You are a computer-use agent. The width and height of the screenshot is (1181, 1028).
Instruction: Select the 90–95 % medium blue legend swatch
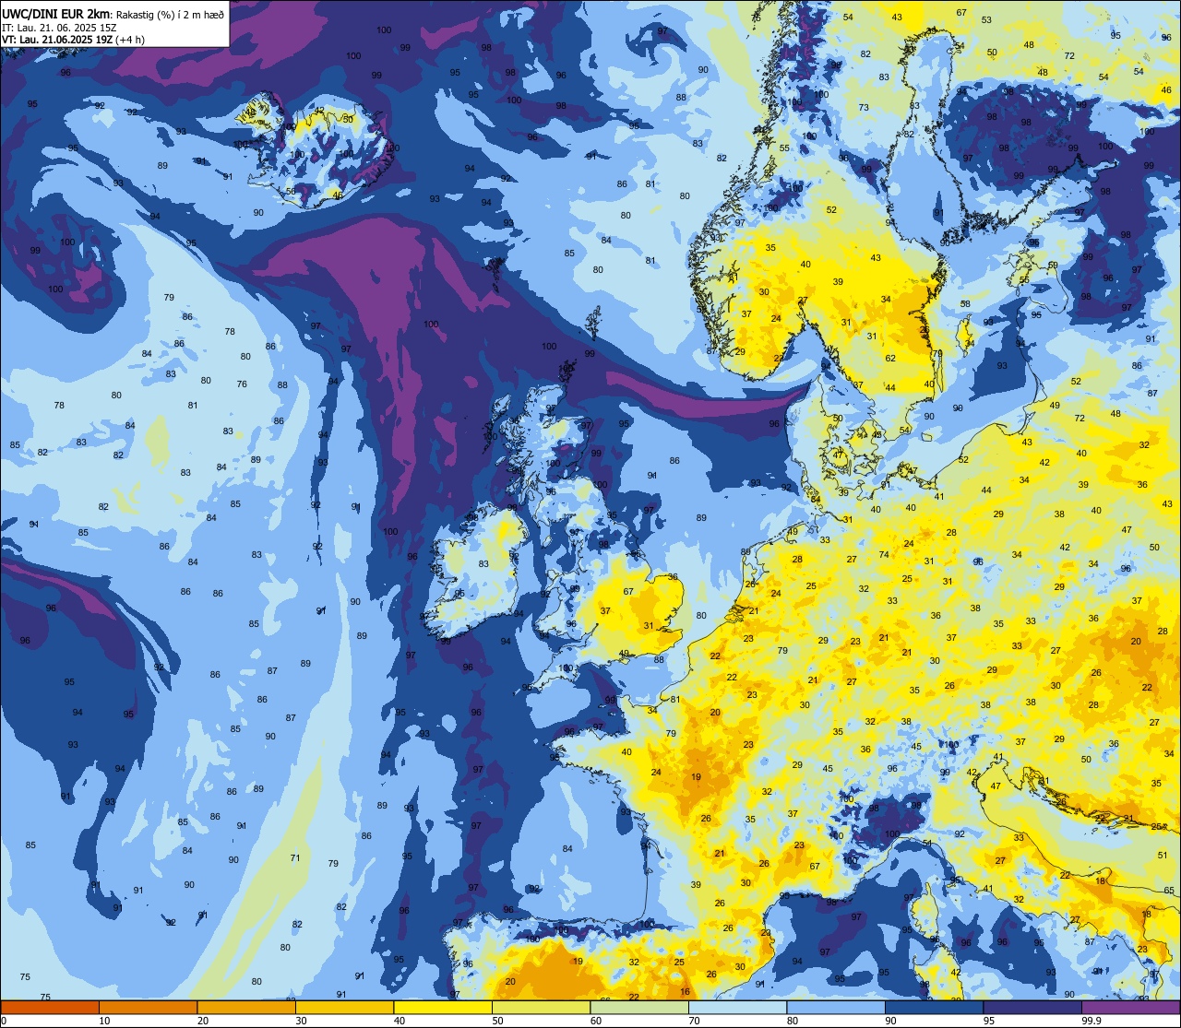pyautogui.click(x=934, y=1007)
